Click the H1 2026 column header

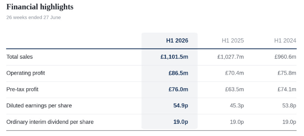click(x=177, y=40)
